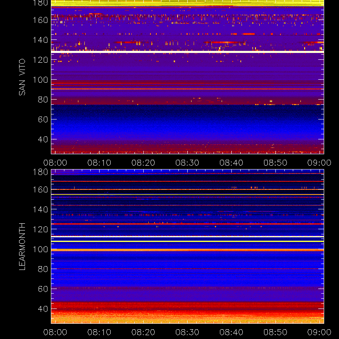Click inside the Learmonth spectrogram plot
The image size is (339, 339).
coord(187,247)
